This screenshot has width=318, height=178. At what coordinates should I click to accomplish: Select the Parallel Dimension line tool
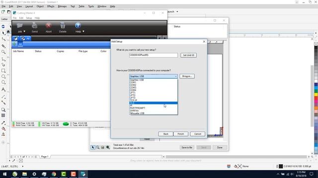[3, 97]
